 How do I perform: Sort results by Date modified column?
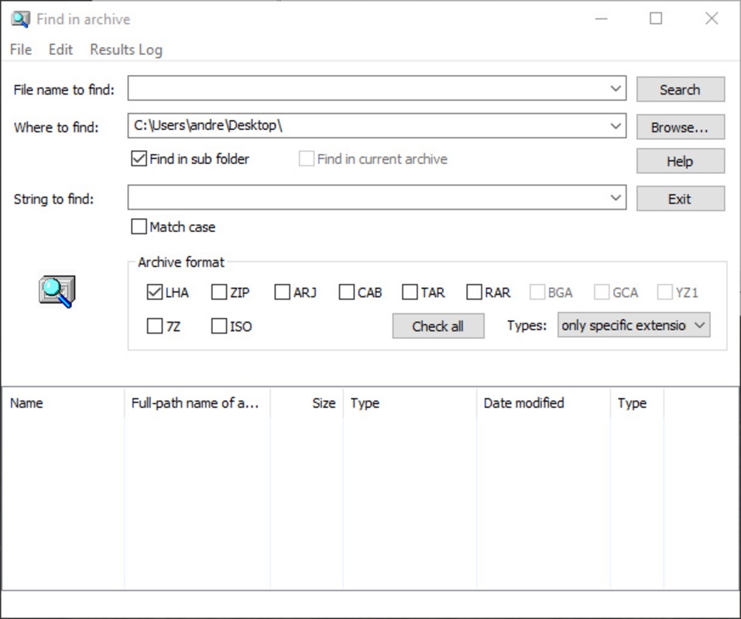(523, 403)
